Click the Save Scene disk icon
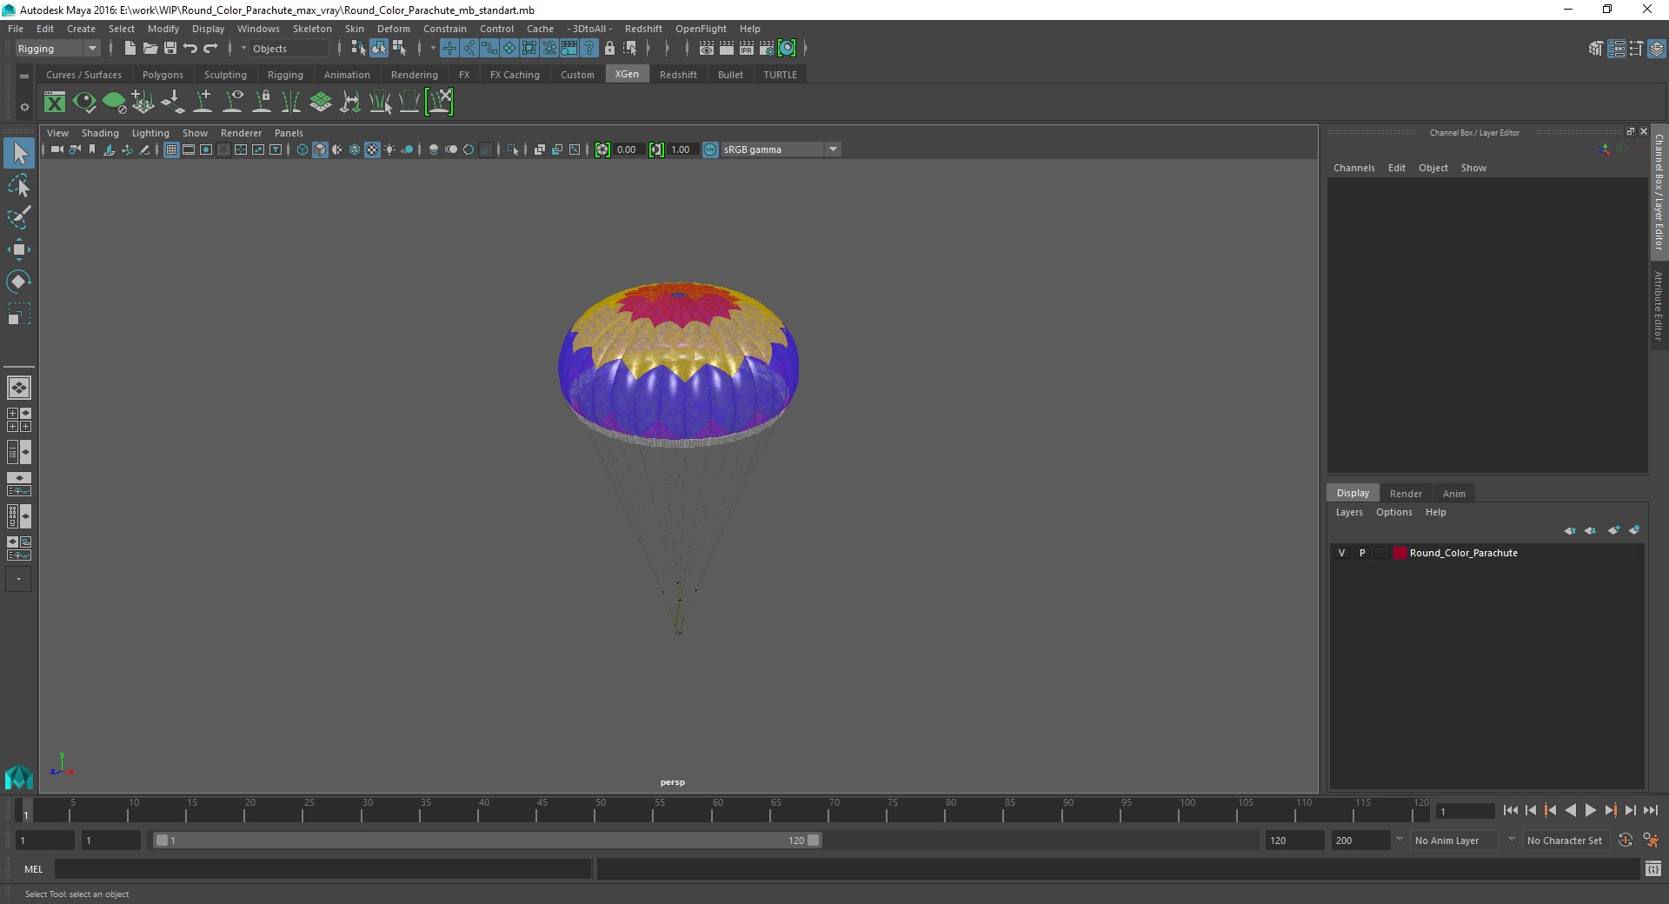Viewport: 1669px width, 904px height. point(170,49)
